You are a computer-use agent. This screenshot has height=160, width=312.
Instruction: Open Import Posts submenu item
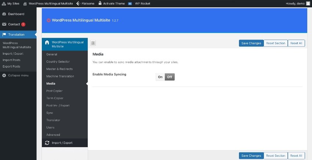[x=11, y=60]
